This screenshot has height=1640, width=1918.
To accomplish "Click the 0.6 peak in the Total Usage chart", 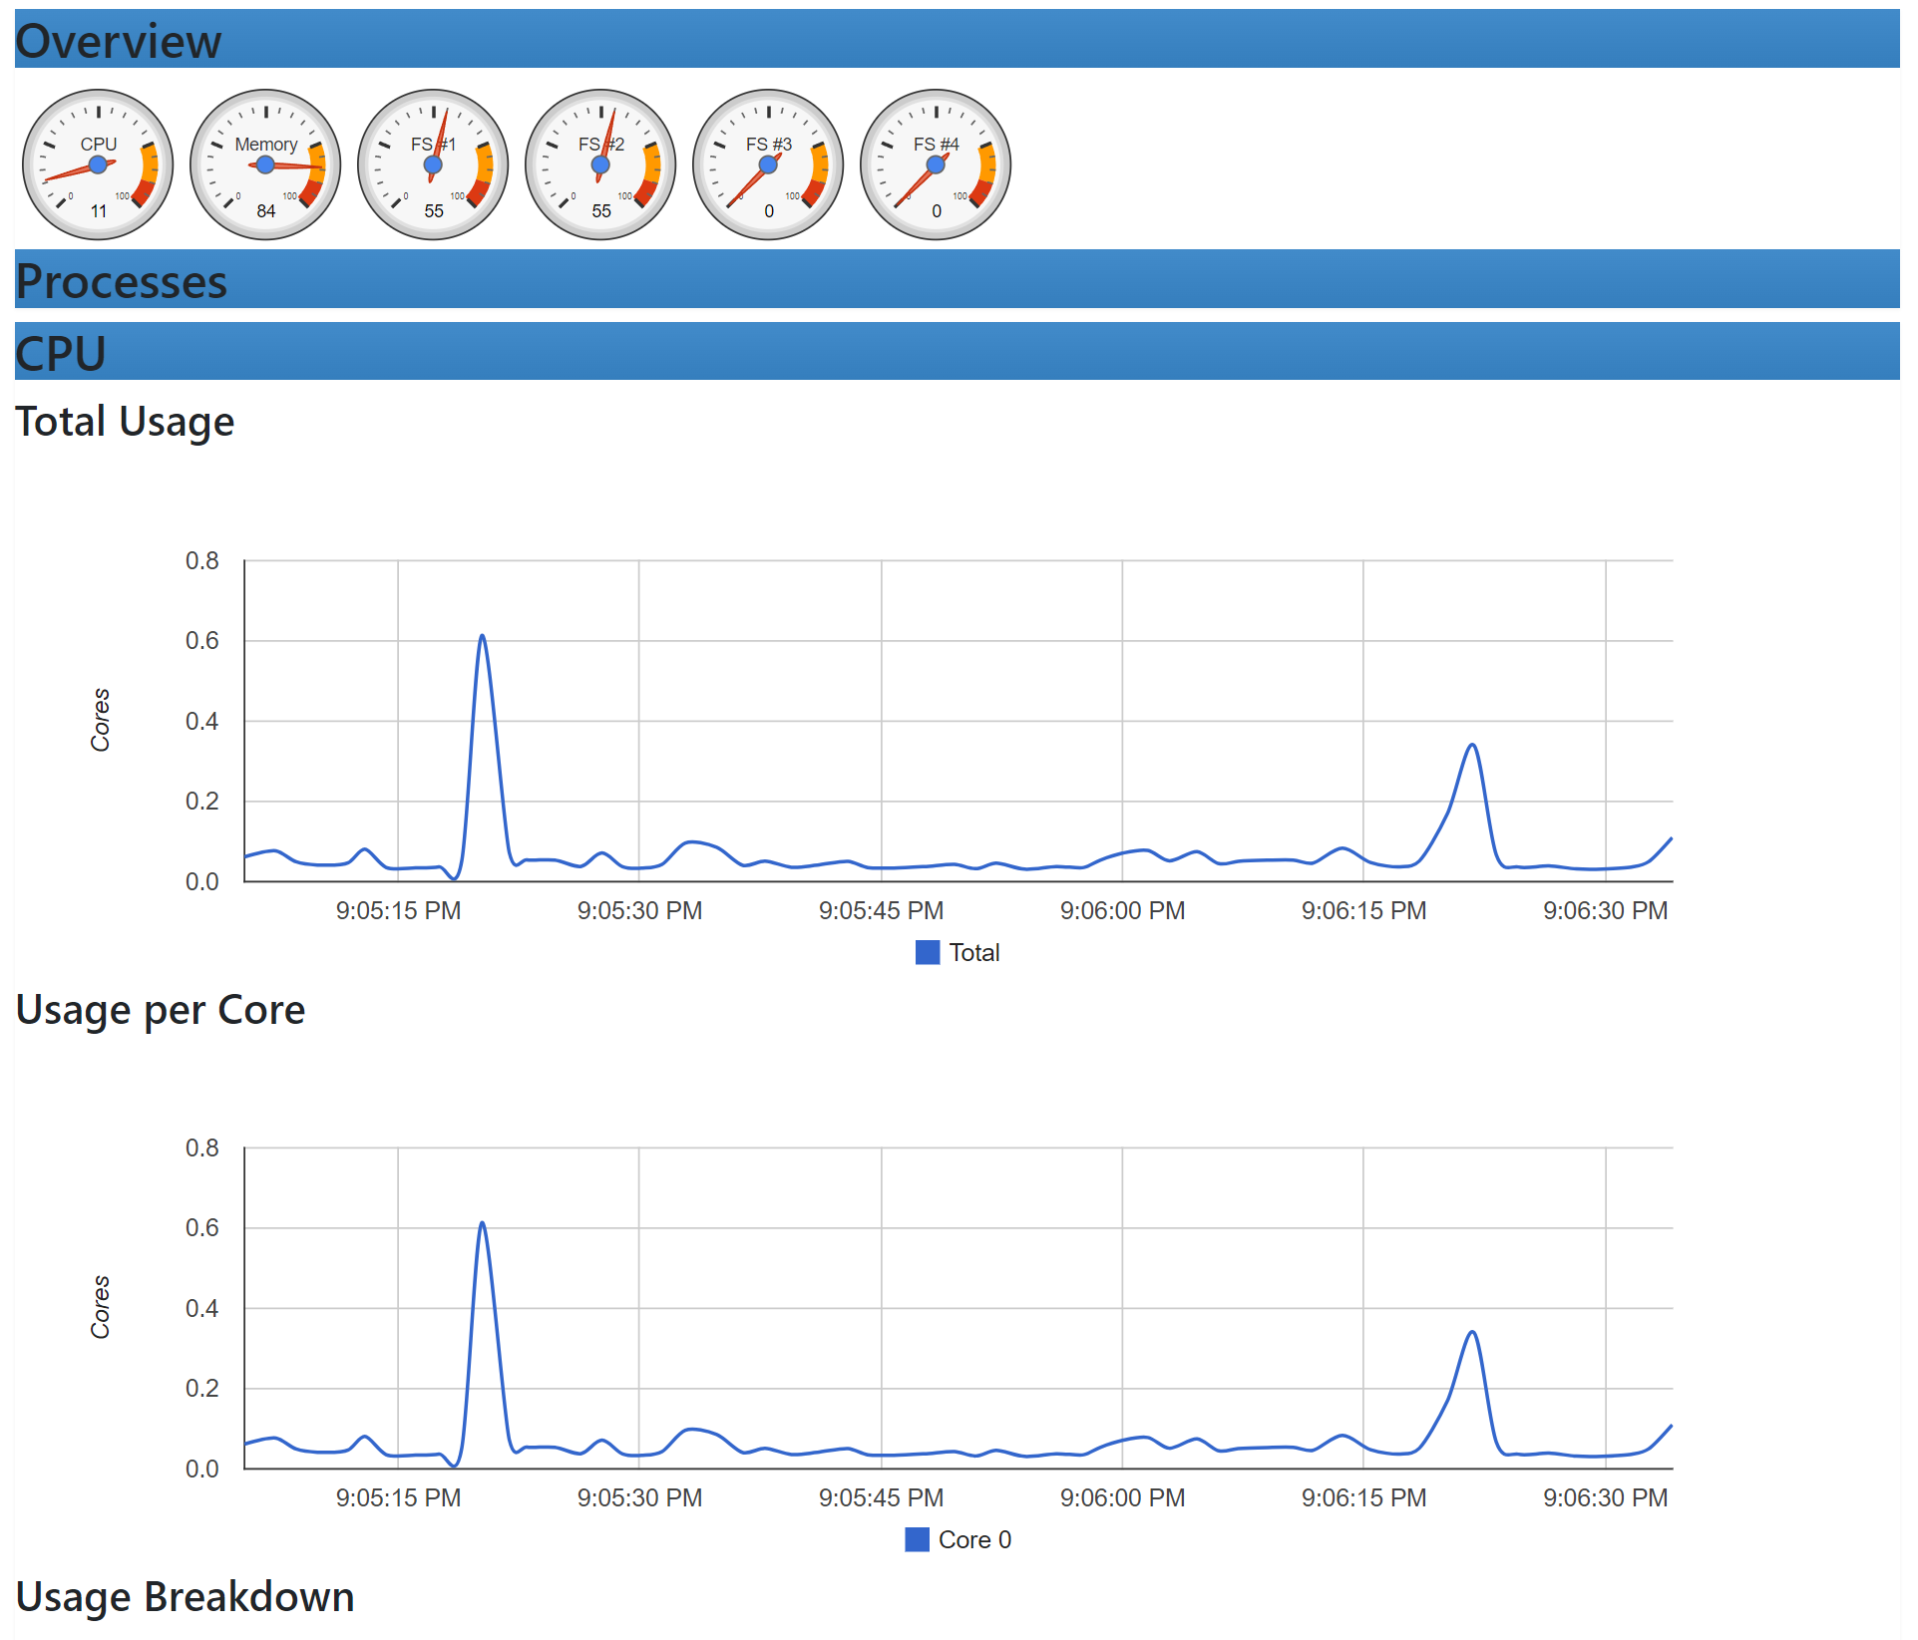I will coord(482,635).
